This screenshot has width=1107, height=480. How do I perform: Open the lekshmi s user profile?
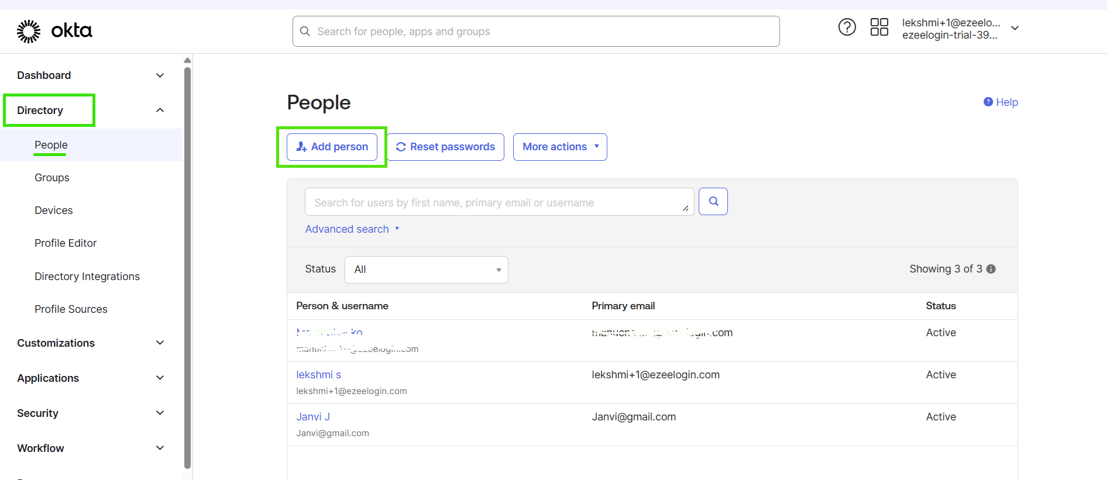pos(318,375)
